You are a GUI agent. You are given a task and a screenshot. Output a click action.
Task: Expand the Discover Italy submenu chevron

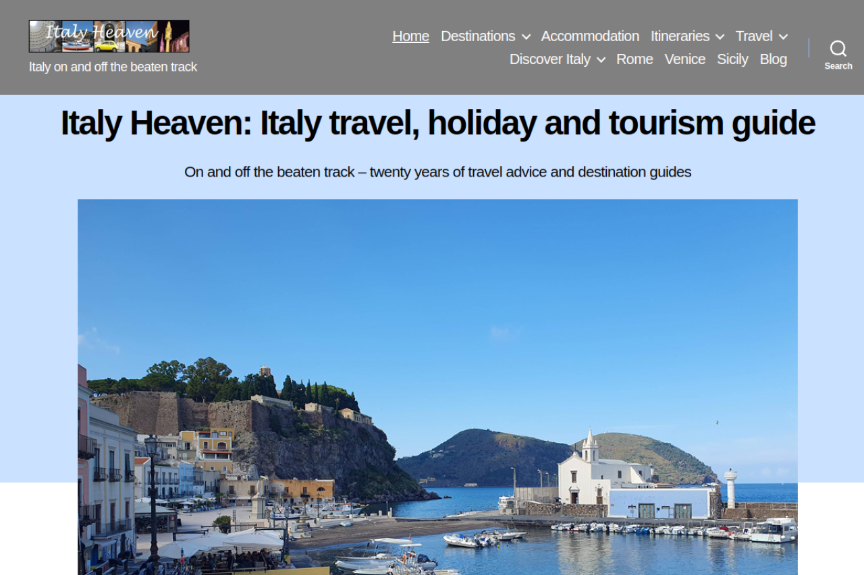tap(601, 60)
